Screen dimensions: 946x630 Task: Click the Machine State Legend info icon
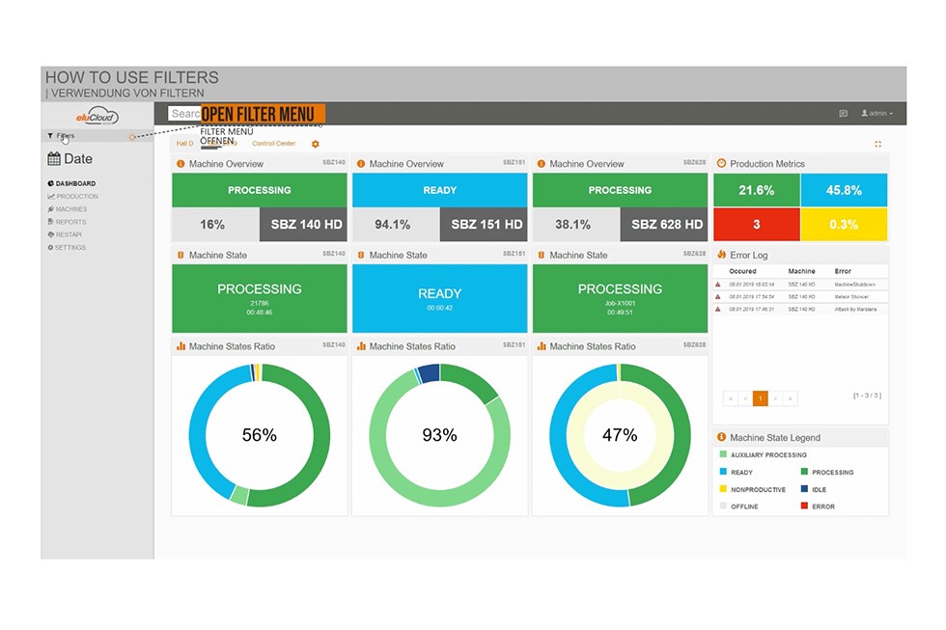pyautogui.click(x=721, y=437)
